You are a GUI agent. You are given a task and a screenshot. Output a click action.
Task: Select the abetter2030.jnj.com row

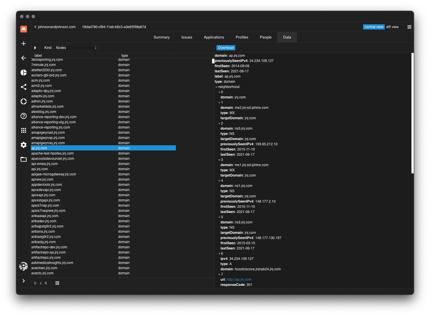103,70
